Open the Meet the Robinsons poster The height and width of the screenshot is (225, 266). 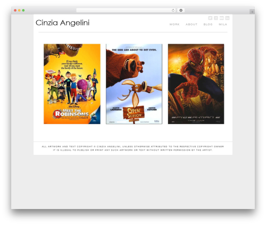pyautogui.click(x=72, y=84)
